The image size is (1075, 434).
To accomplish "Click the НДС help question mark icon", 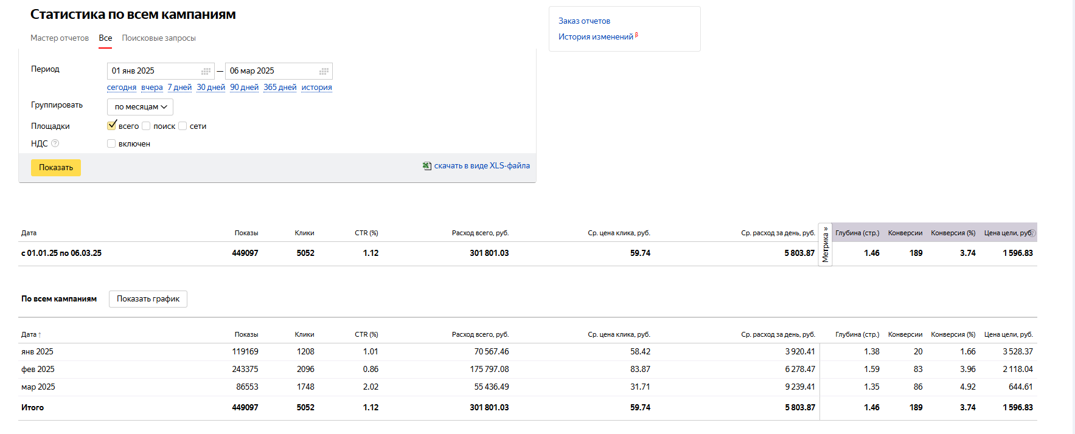I will tap(55, 143).
